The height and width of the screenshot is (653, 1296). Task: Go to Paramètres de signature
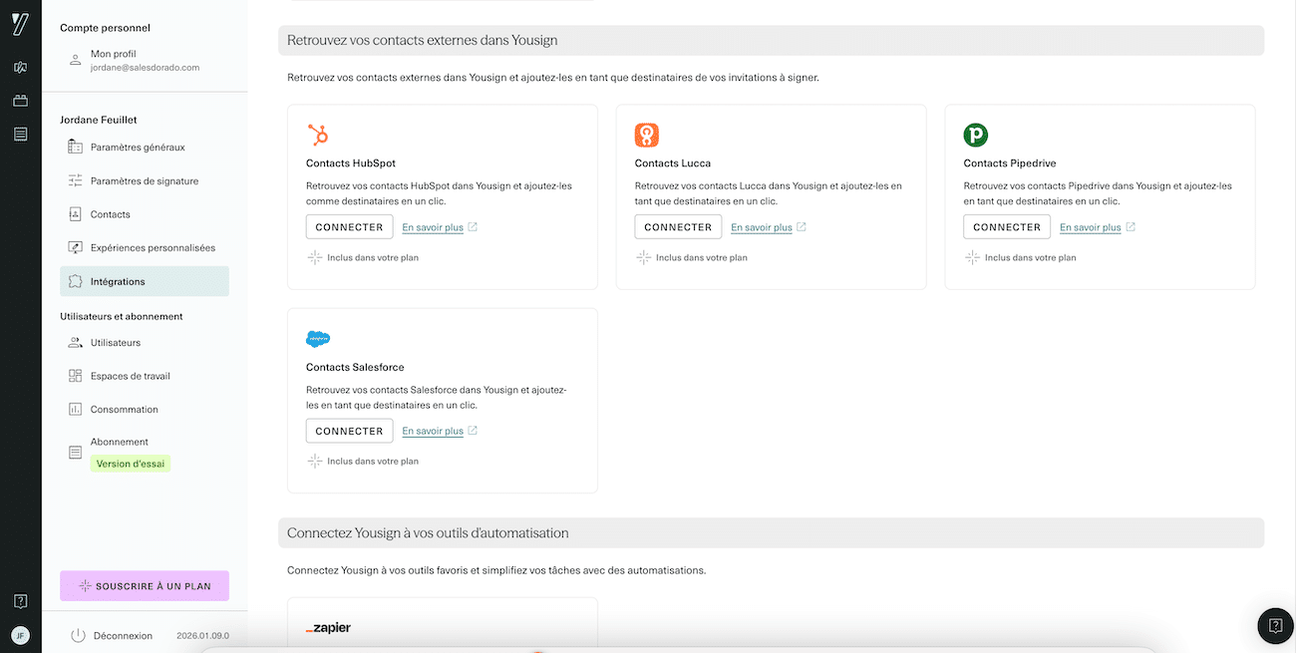pos(144,181)
